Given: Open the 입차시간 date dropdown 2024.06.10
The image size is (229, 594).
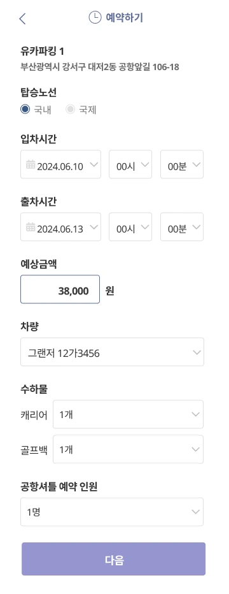Looking at the screenshot, I should (61, 164).
